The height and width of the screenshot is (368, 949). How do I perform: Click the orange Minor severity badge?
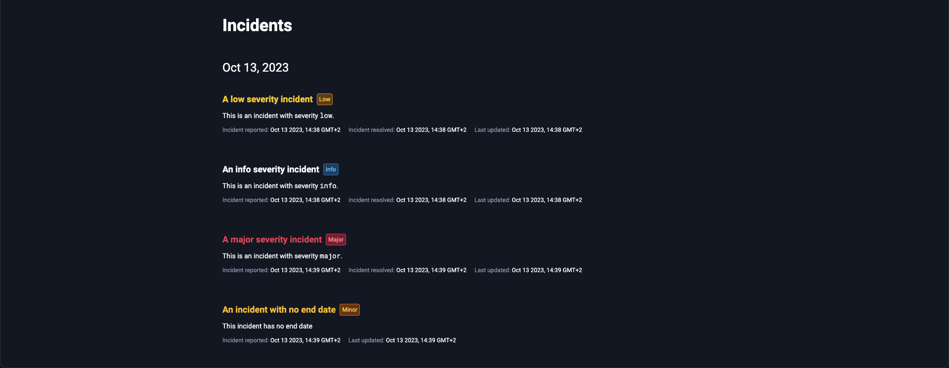tap(349, 310)
